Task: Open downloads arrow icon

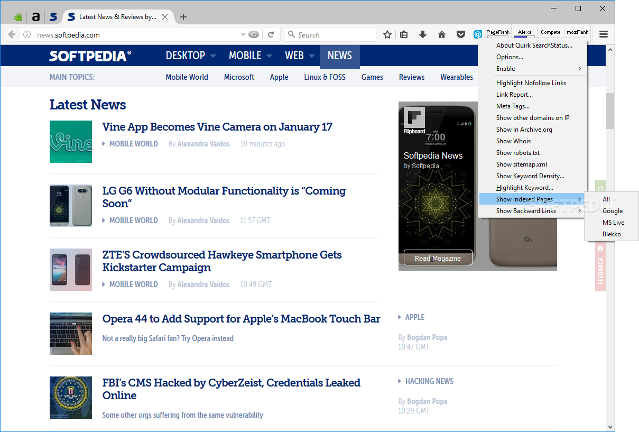Action: point(423,35)
